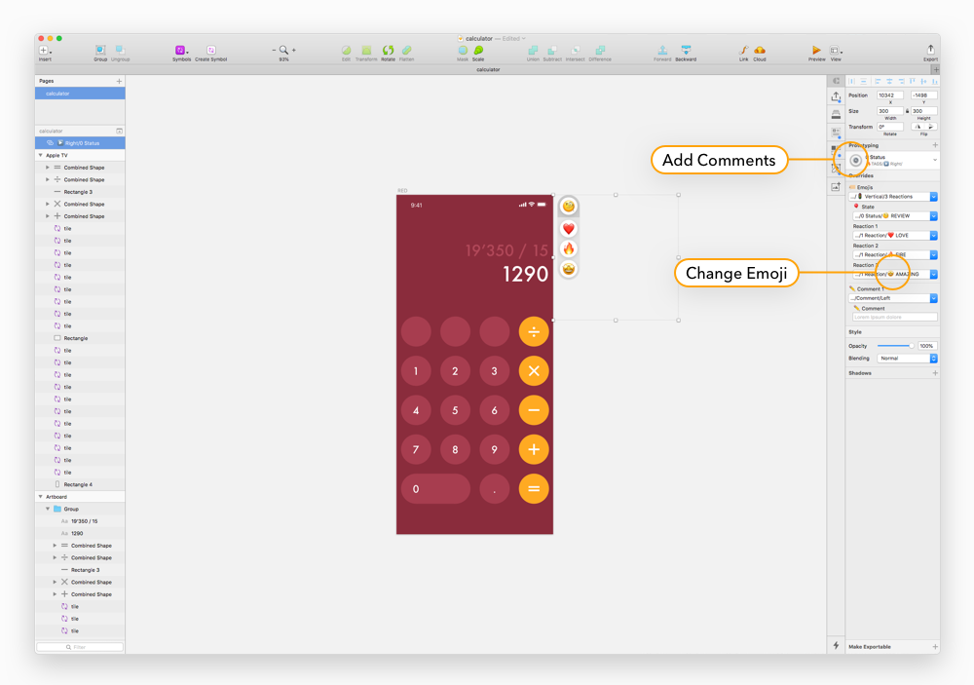Select the Rectangle 4 layer in Apple TV
The image size is (974, 685).
tap(80, 484)
